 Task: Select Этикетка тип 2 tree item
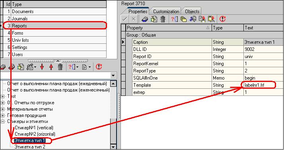[x=30, y=147]
